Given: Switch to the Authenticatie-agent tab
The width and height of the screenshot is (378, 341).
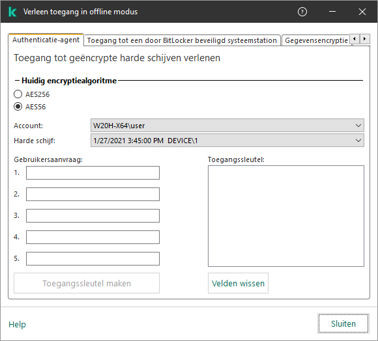Looking at the screenshot, I should click(46, 40).
